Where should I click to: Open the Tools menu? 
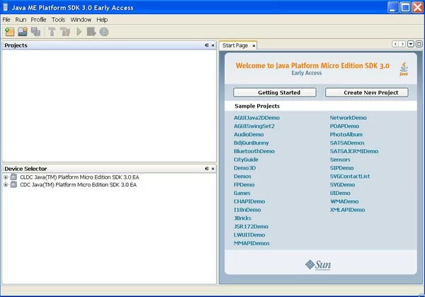(x=58, y=20)
